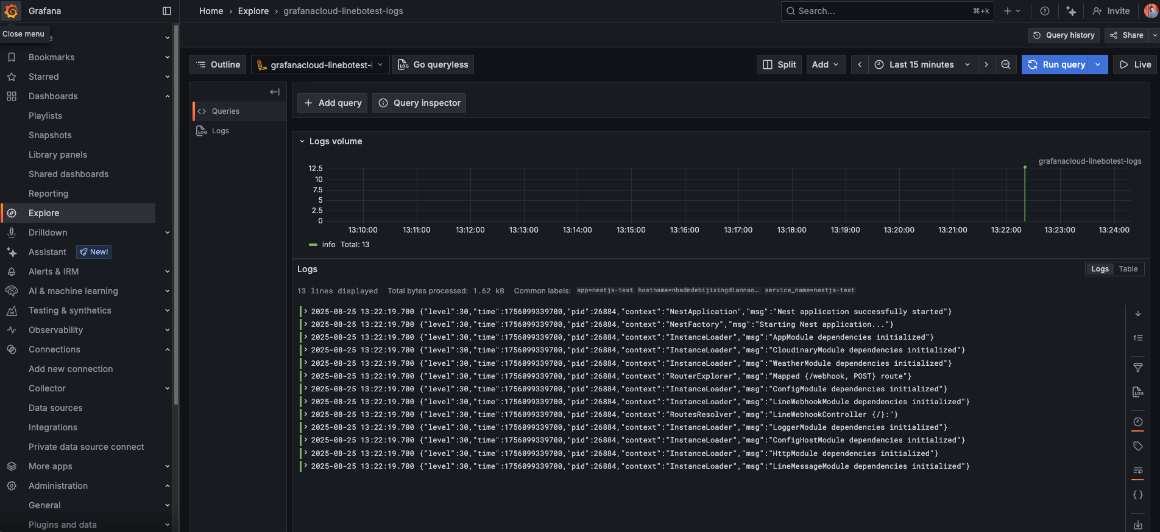This screenshot has height=532, width=1160.
Task: Open the log filter funnel icon
Action: (x=1138, y=368)
